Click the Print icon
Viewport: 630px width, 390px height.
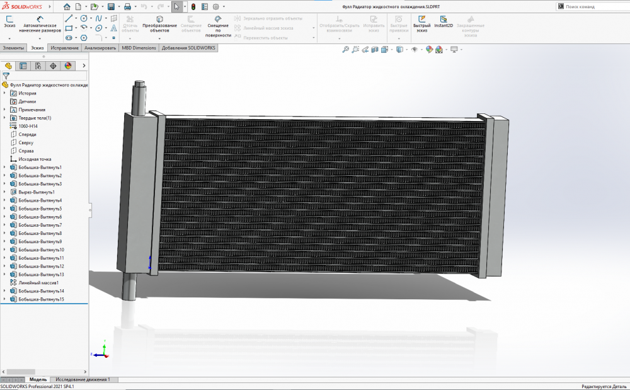click(x=127, y=6)
